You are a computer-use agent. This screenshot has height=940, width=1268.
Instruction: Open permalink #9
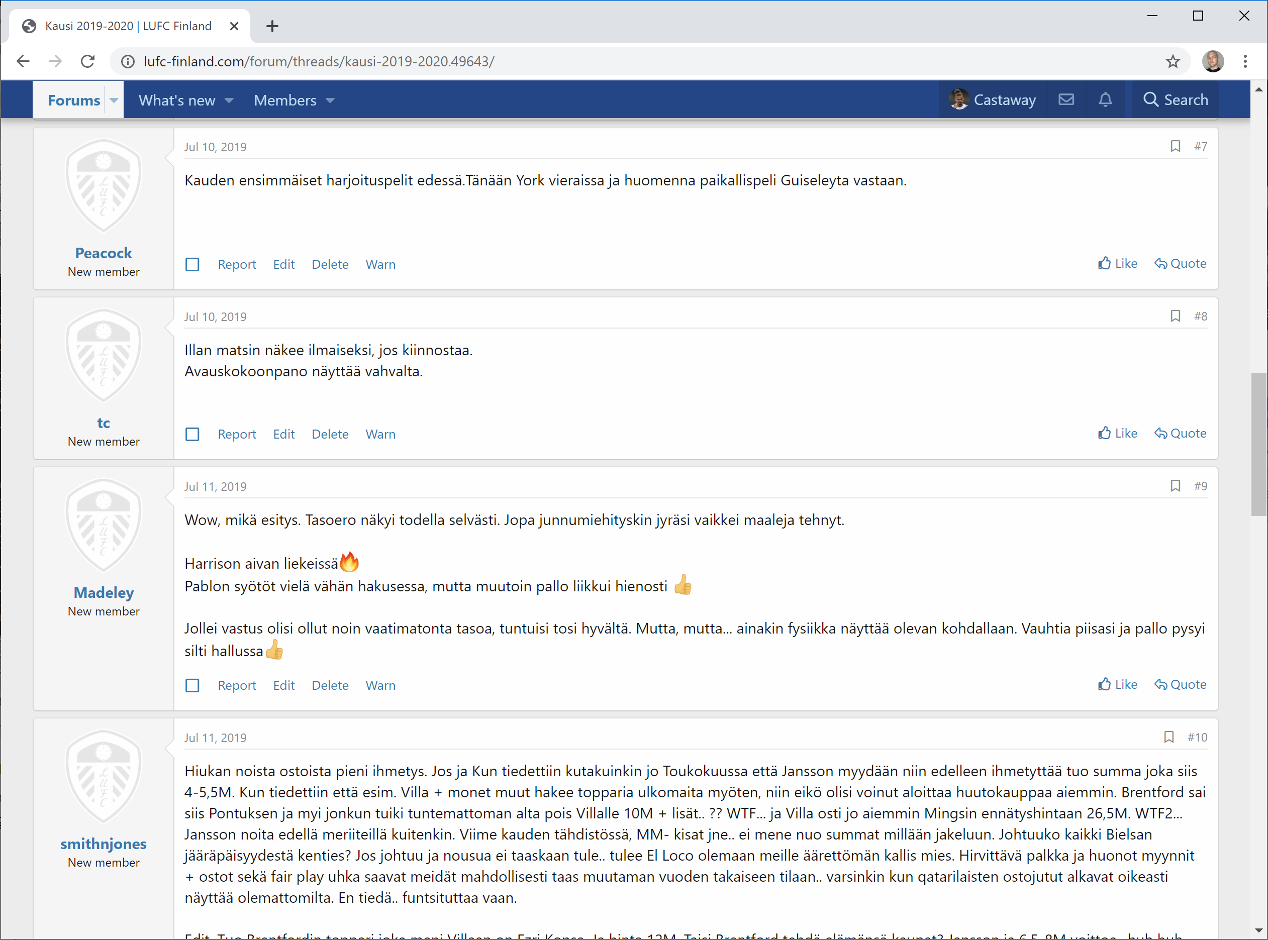pos(1200,486)
